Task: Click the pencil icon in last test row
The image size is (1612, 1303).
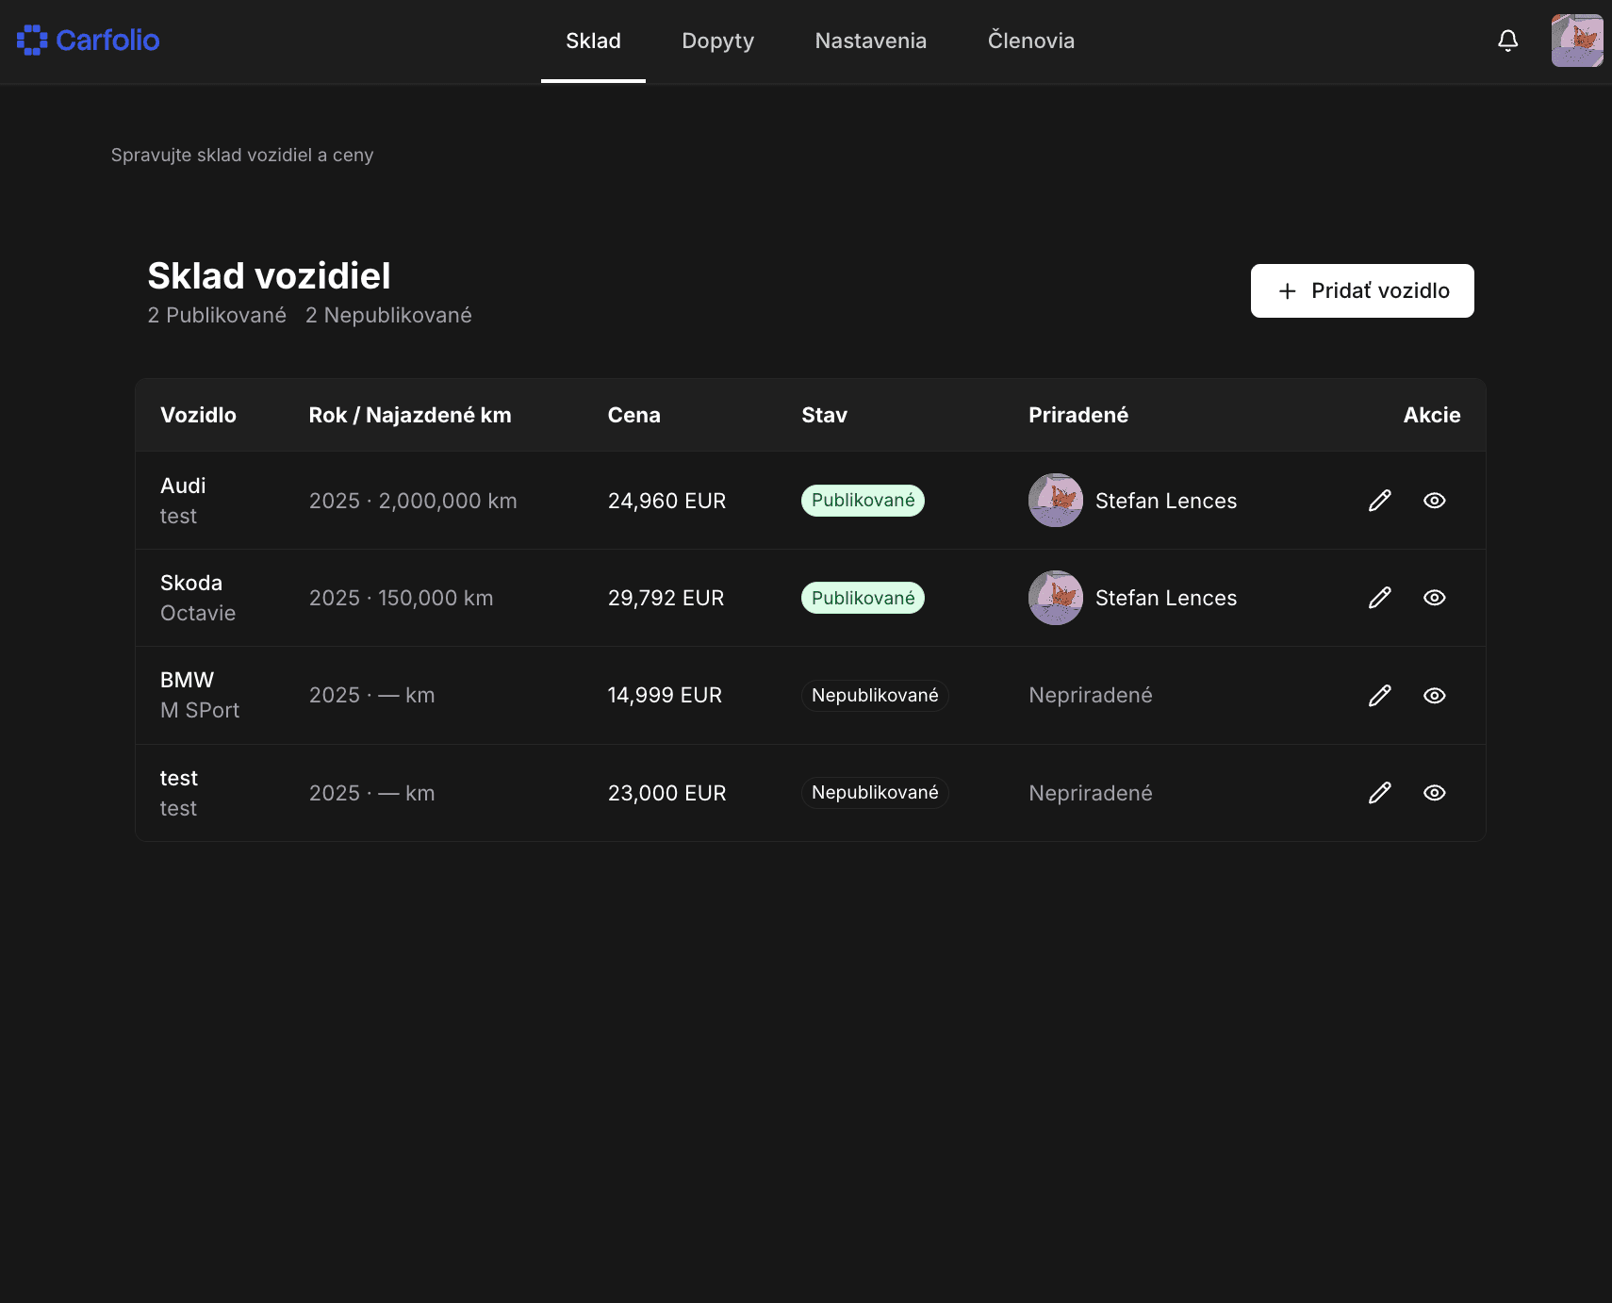Action: pos(1379,793)
